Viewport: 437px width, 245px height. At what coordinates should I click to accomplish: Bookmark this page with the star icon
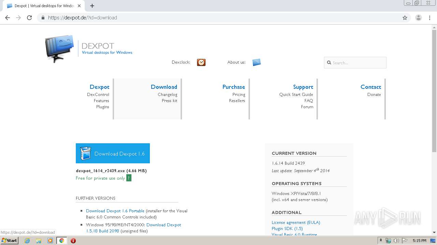tap(405, 18)
